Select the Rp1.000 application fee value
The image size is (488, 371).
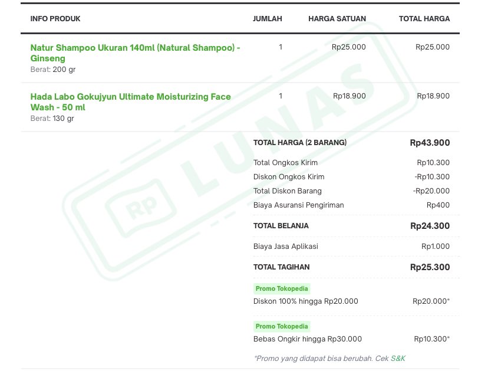436,247
